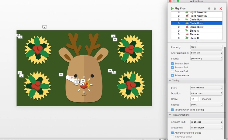Delete animation with the red X
The image size is (228, 140).
coord(221,9)
